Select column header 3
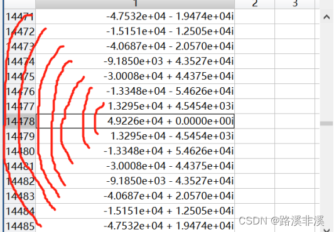Image resolution: width=334 pixels, height=232 pixels. (295, 4)
